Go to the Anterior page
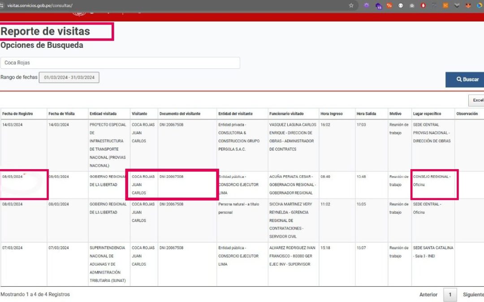The image size is (484, 302). [428, 294]
